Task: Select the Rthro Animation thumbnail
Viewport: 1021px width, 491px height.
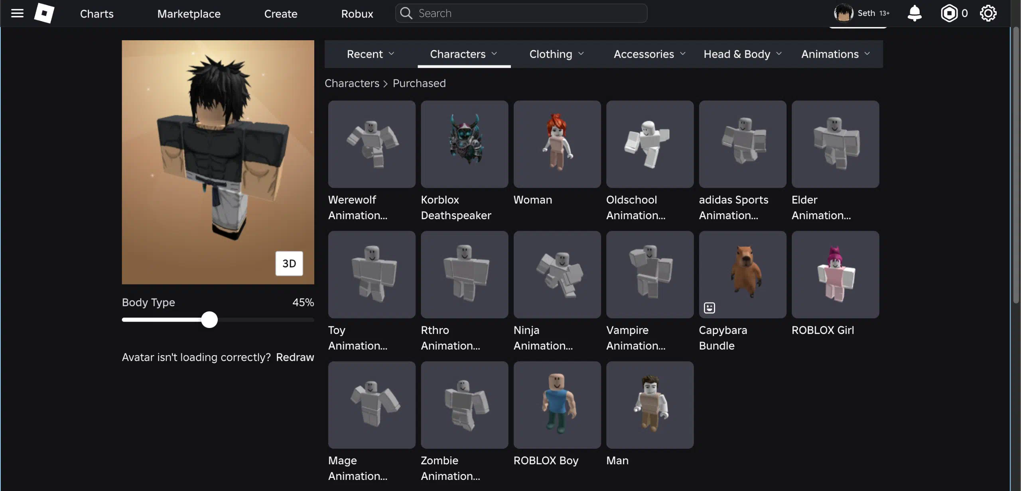Action: (x=464, y=275)
